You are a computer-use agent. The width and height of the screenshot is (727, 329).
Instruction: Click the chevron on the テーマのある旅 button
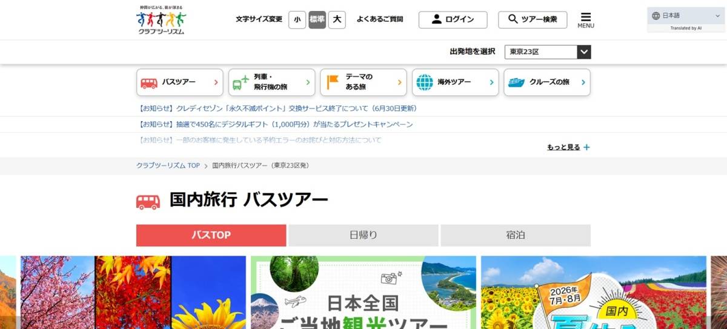click(x=399, y=82)
